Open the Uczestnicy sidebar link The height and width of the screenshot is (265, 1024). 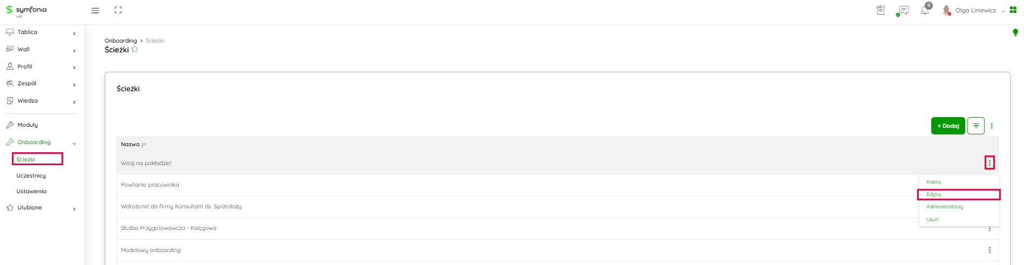[x=31, y=176]
